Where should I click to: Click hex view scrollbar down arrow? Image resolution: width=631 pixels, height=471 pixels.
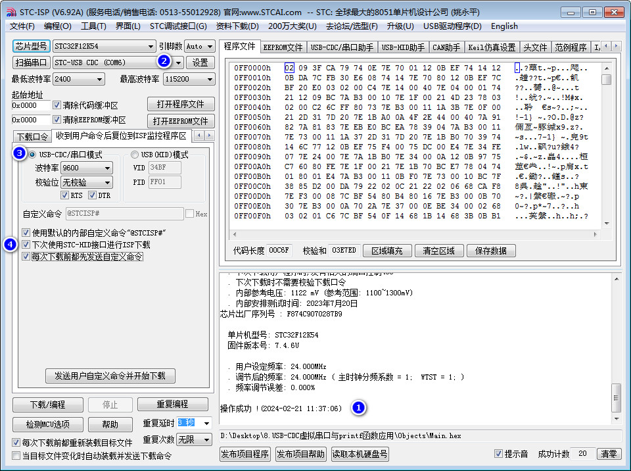click(607, 224)
